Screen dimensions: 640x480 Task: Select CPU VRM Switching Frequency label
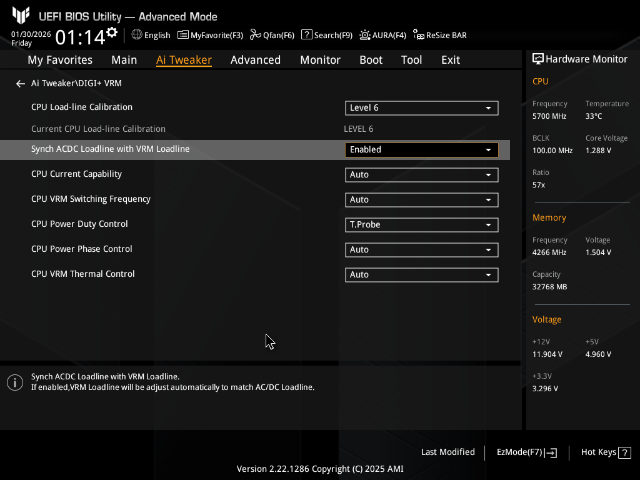pyautogui.click(x=91, y=199)
